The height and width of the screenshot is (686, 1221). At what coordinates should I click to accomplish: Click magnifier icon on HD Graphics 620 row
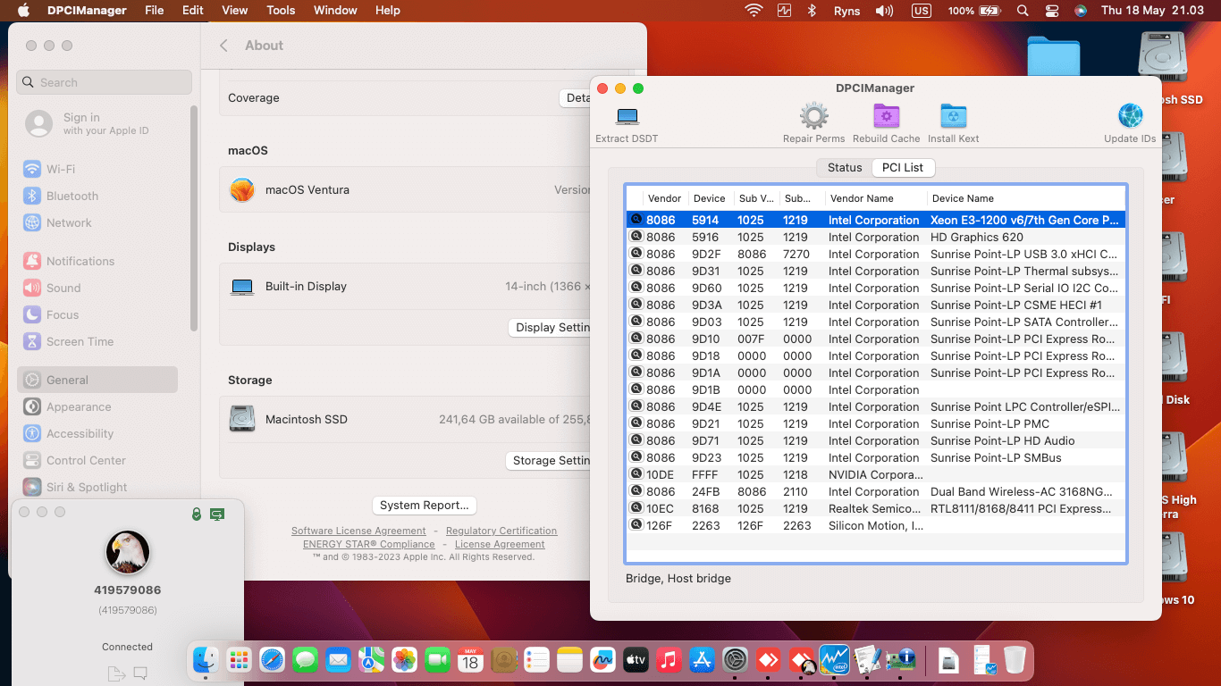click(636, 237)
